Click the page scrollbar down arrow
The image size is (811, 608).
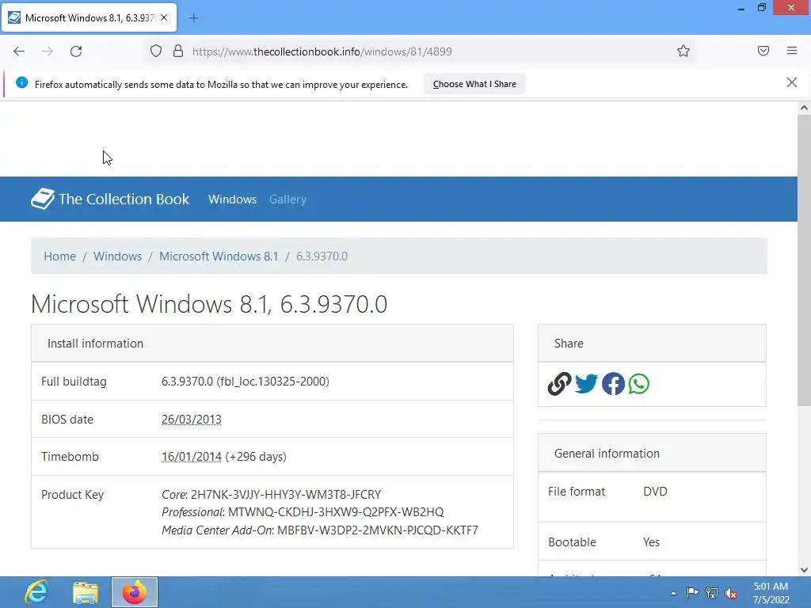pos(804,570)
